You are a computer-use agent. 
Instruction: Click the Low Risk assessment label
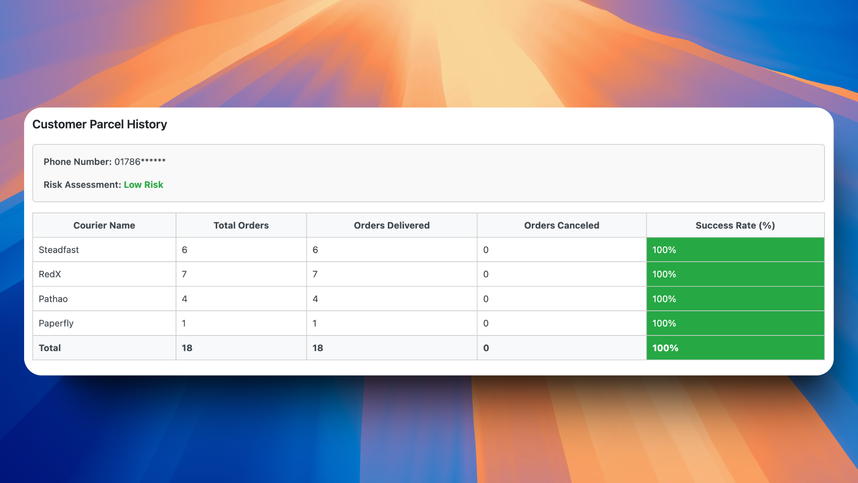tap(143, 185)
